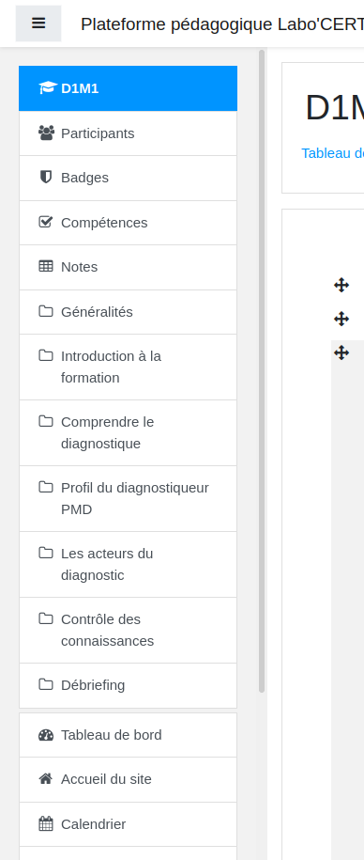Click the Badges shield icon
Image resolution: width=364 pixels, height=860 pixels.
pos(46,177)
